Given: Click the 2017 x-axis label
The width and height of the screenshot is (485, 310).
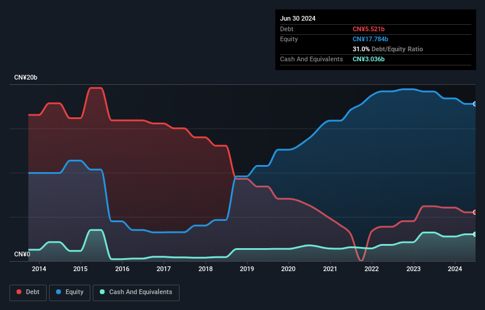Looking at the screenshot, I should click(164, 269).
